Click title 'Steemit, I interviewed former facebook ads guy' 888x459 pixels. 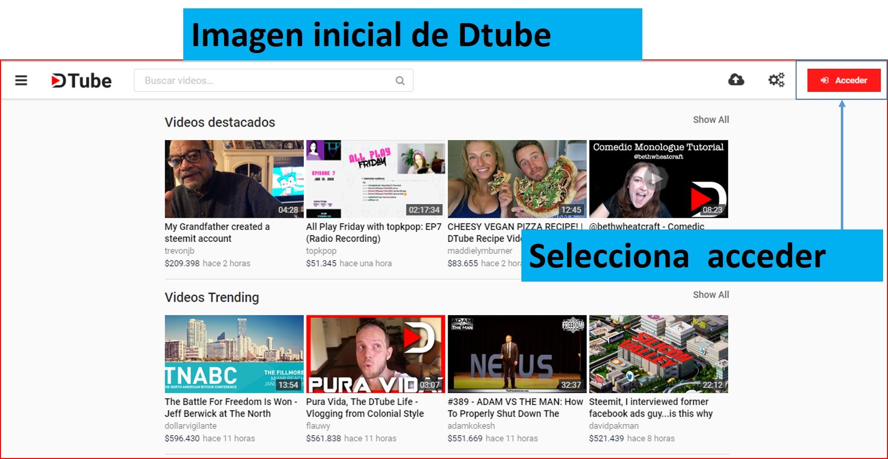(x=651, y=407)
